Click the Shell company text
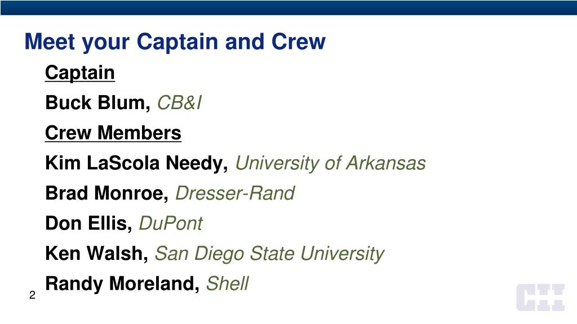The height and width of the screenshot is (324, 577). (x=228, y=283)
